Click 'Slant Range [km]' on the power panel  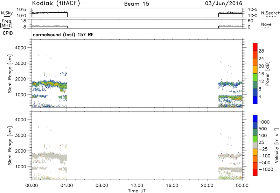10,74
